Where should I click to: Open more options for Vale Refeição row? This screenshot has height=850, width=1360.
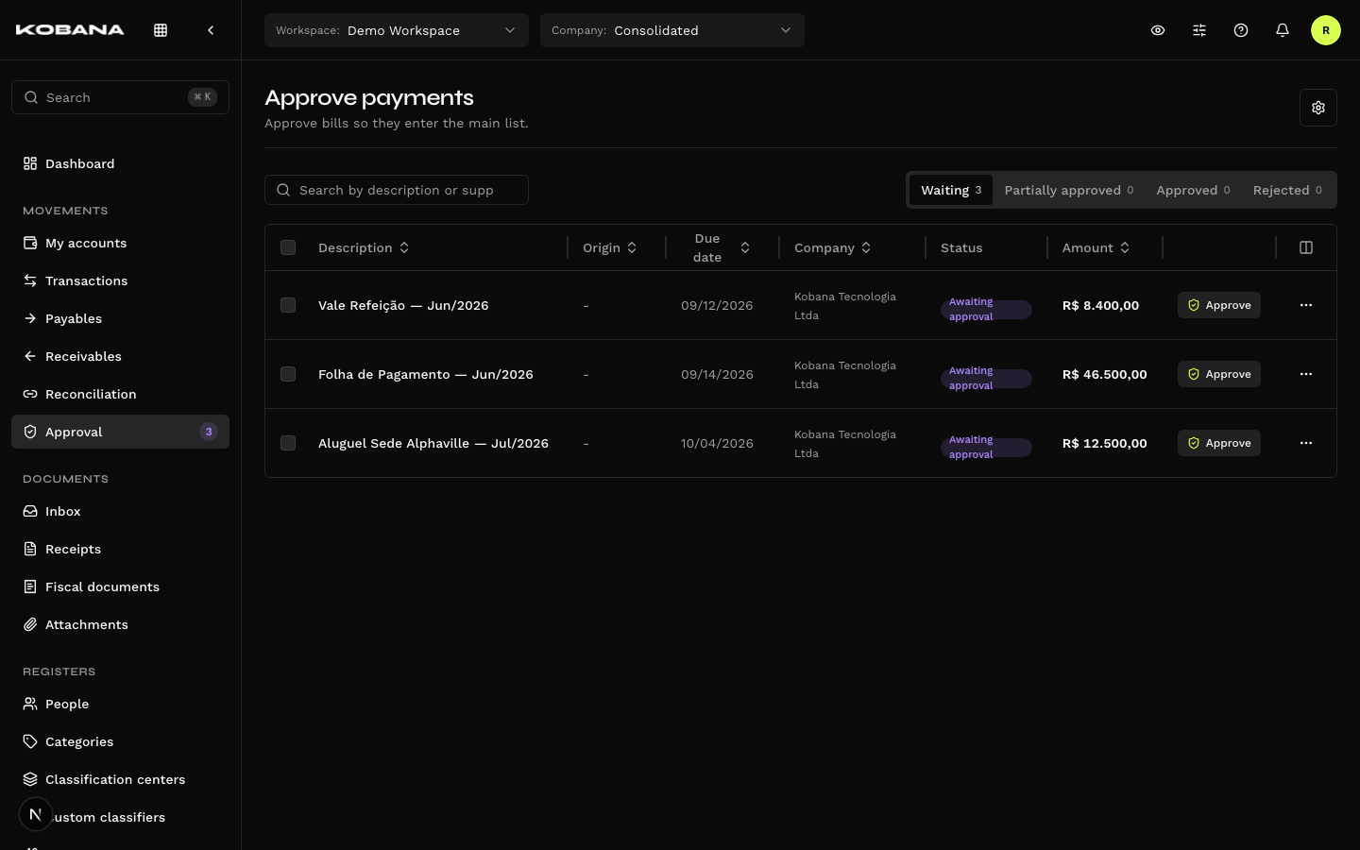[x=1306, y=305]
